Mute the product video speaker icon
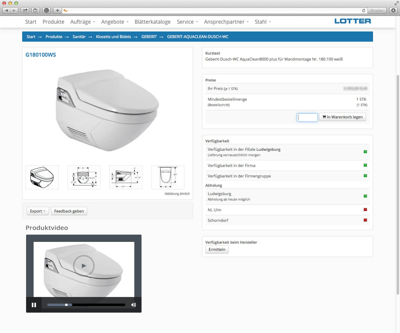 133,305
